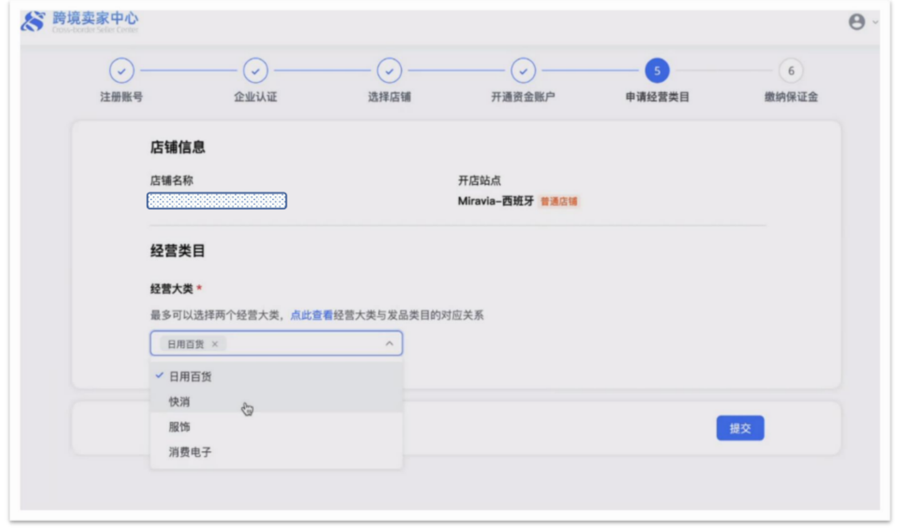Open the 点此查看 link

click(311, 315)
